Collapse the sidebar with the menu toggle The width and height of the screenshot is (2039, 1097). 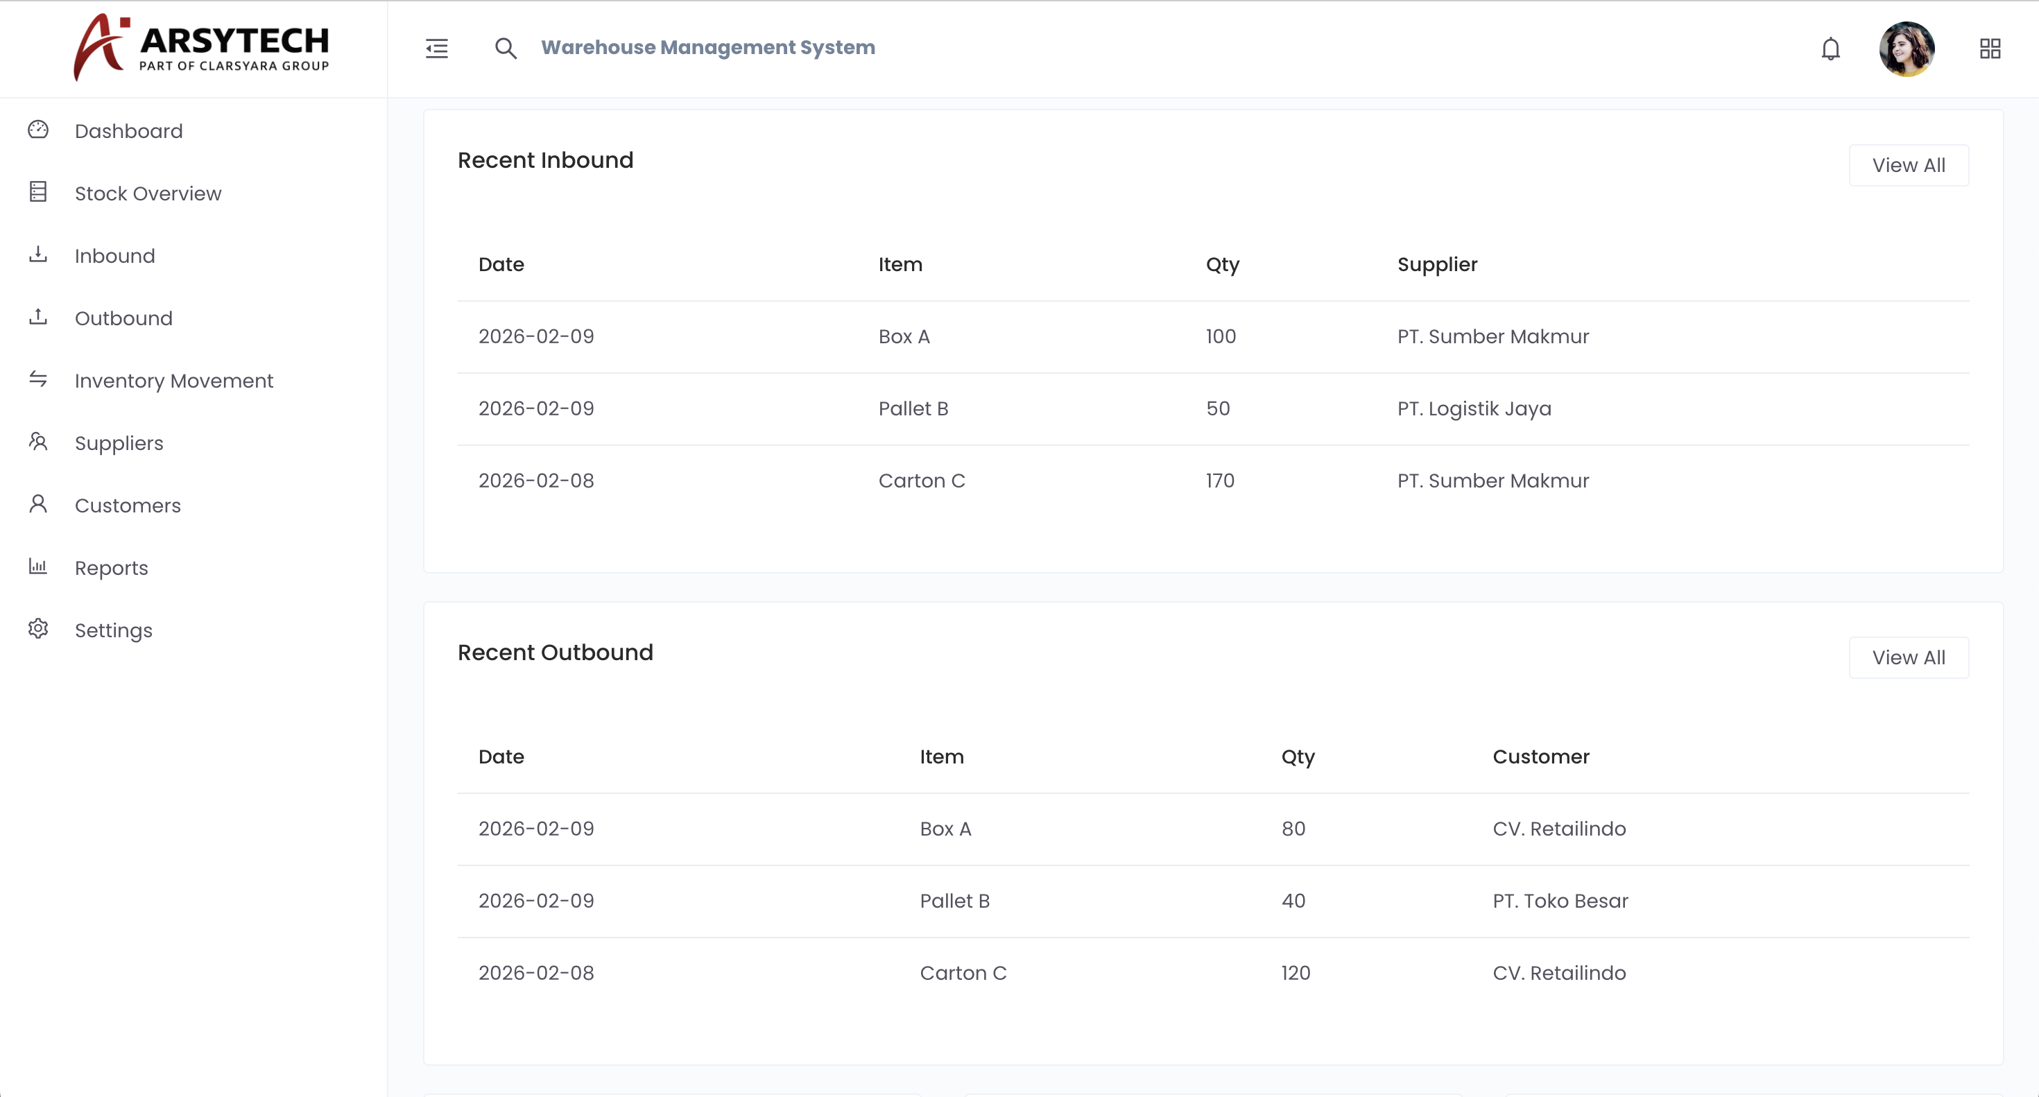(x=437, y=49)
